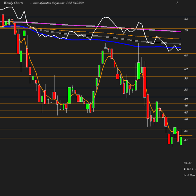Click the rightmost green candlestick on the chart
The image size is (196, 196).
click(181, 141)
